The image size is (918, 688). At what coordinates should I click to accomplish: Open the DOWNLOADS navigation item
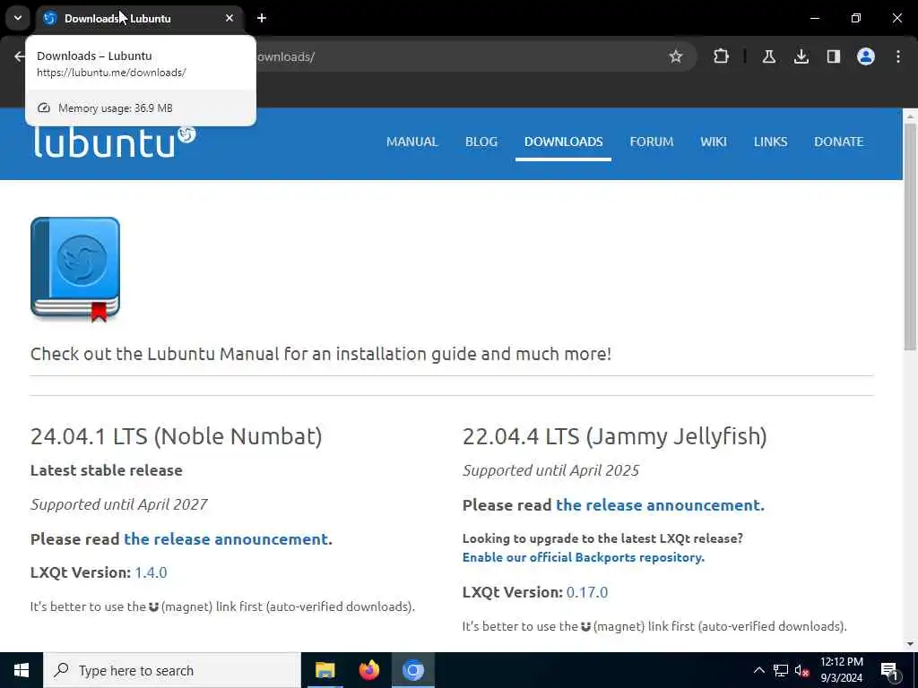click(563, 142)
